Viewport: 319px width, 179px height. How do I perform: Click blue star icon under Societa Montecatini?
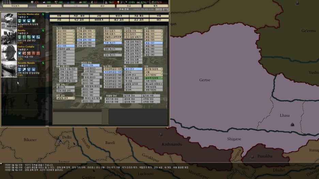tap(24, 21)
